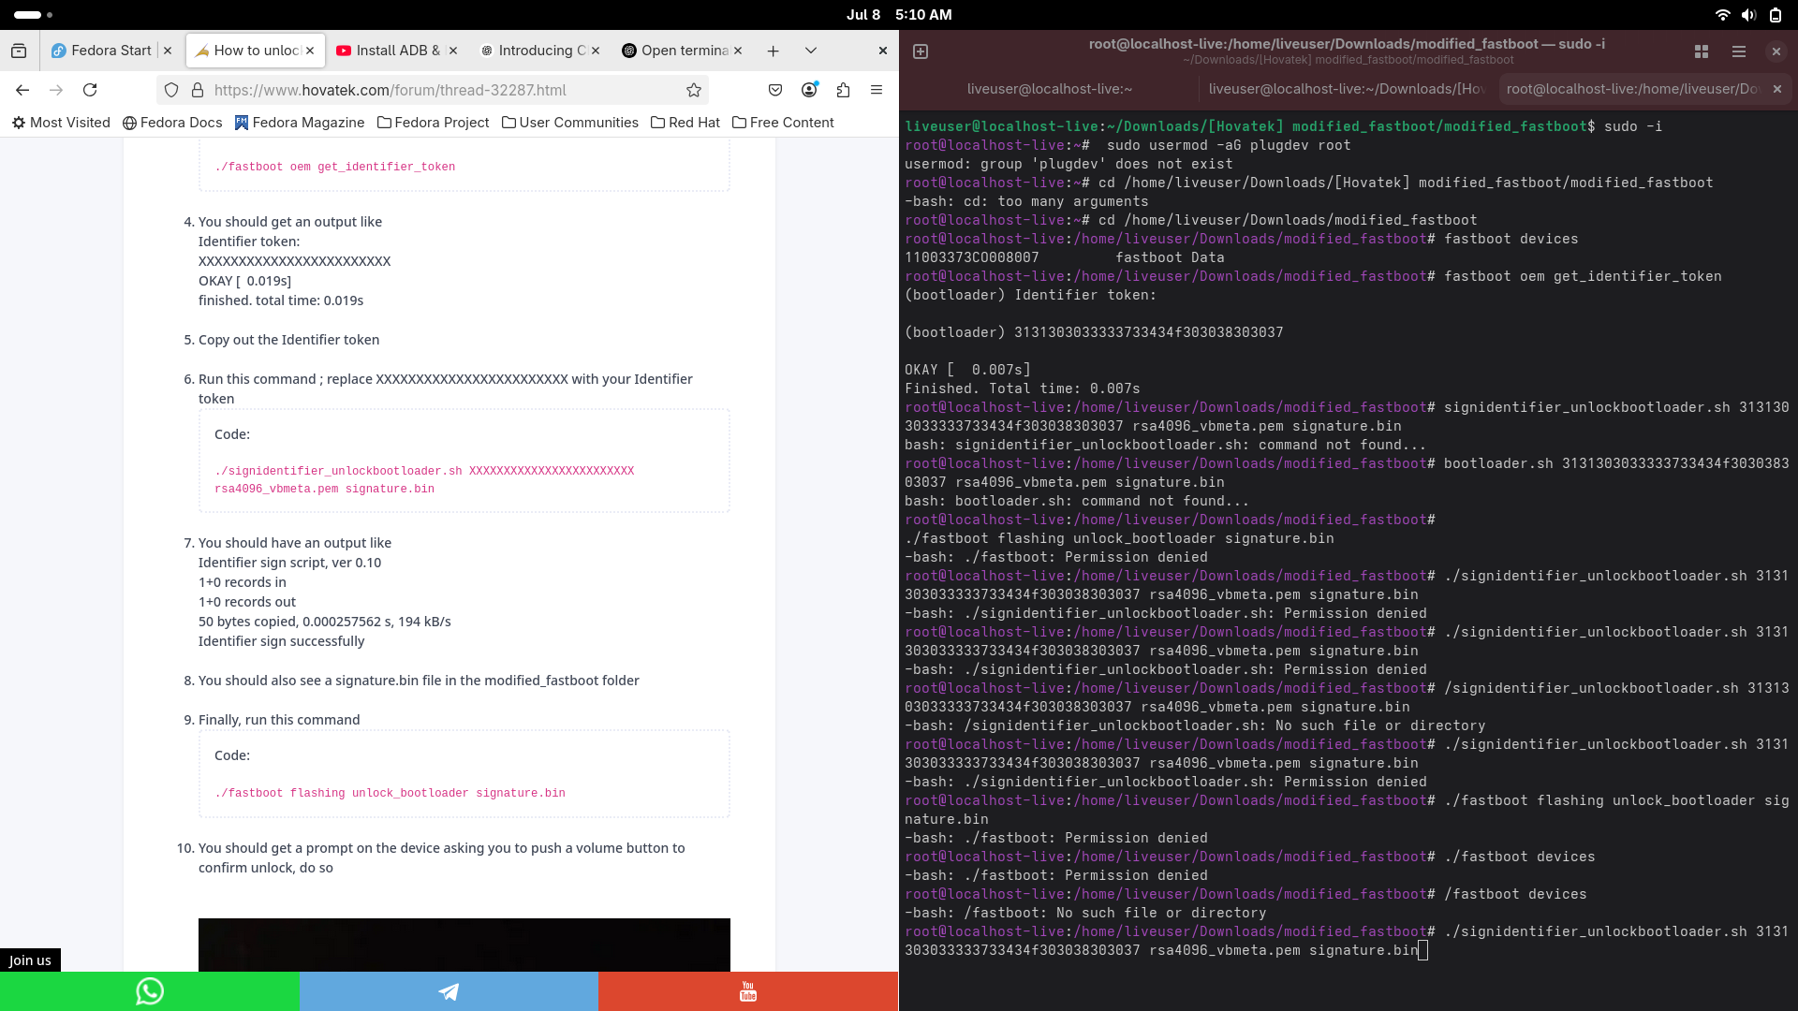
Task: Open the WhatsApp join button
Action: pos(150,991)
